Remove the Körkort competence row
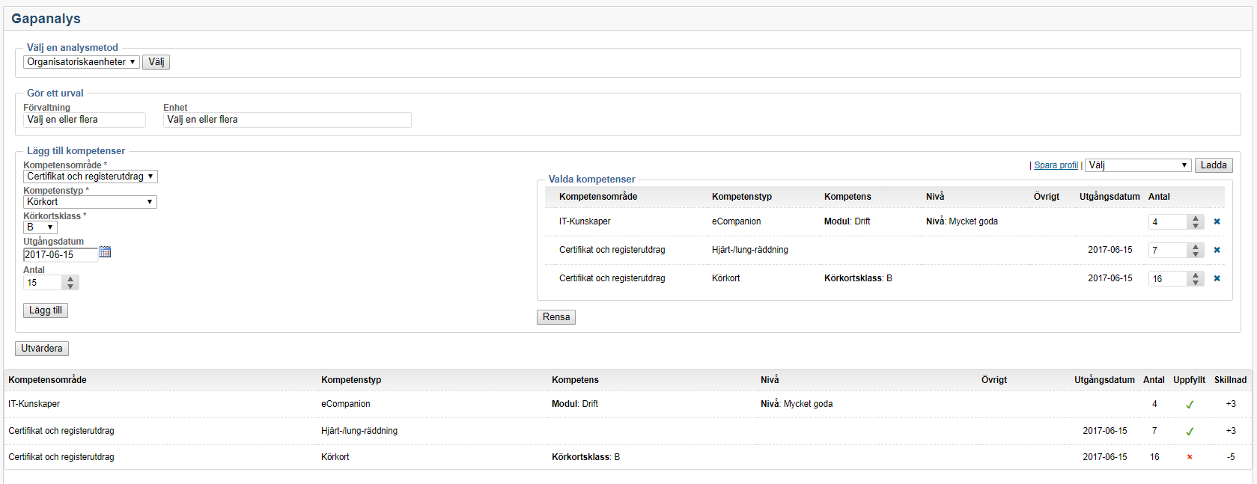Screen dimensions: 1257x484 click(1217, 278)
